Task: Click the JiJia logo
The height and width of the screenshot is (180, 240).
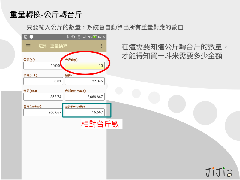Action: pos(219,172)
